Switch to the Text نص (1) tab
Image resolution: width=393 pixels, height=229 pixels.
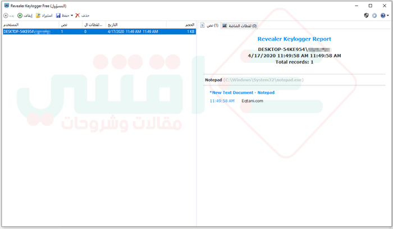(209, 25)
